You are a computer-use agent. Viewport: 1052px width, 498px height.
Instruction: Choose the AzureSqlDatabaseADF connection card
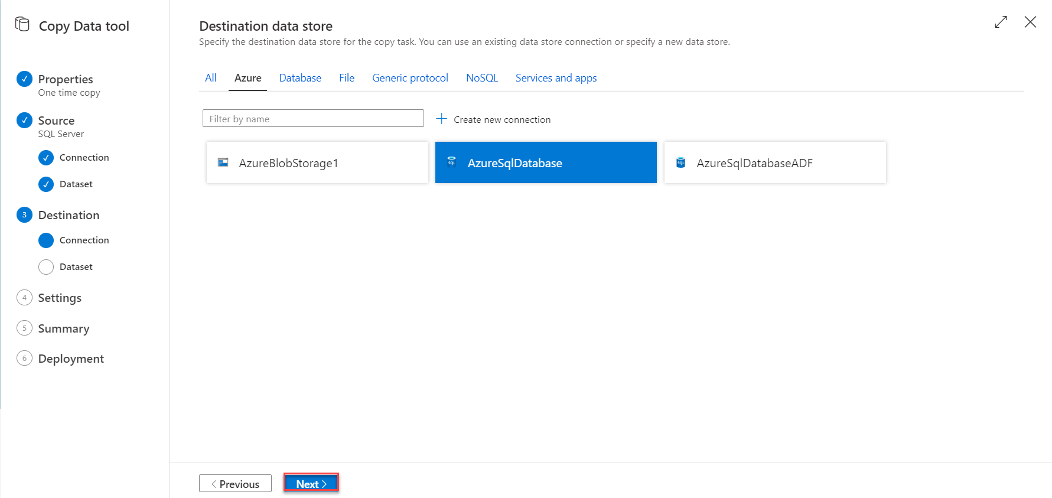point(775,162)
